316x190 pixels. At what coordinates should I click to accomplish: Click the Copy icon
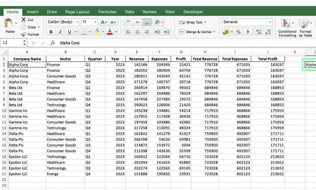[24, 27]
